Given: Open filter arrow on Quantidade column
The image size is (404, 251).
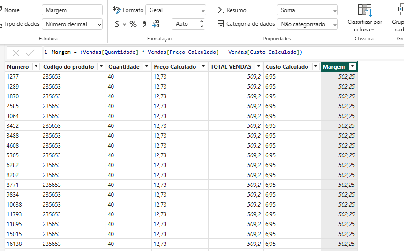Looking at the screenshot, I should click(x=146, y=67).
